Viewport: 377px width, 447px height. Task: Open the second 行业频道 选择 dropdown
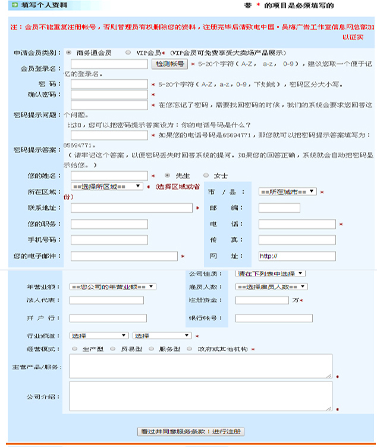point(162,336)
